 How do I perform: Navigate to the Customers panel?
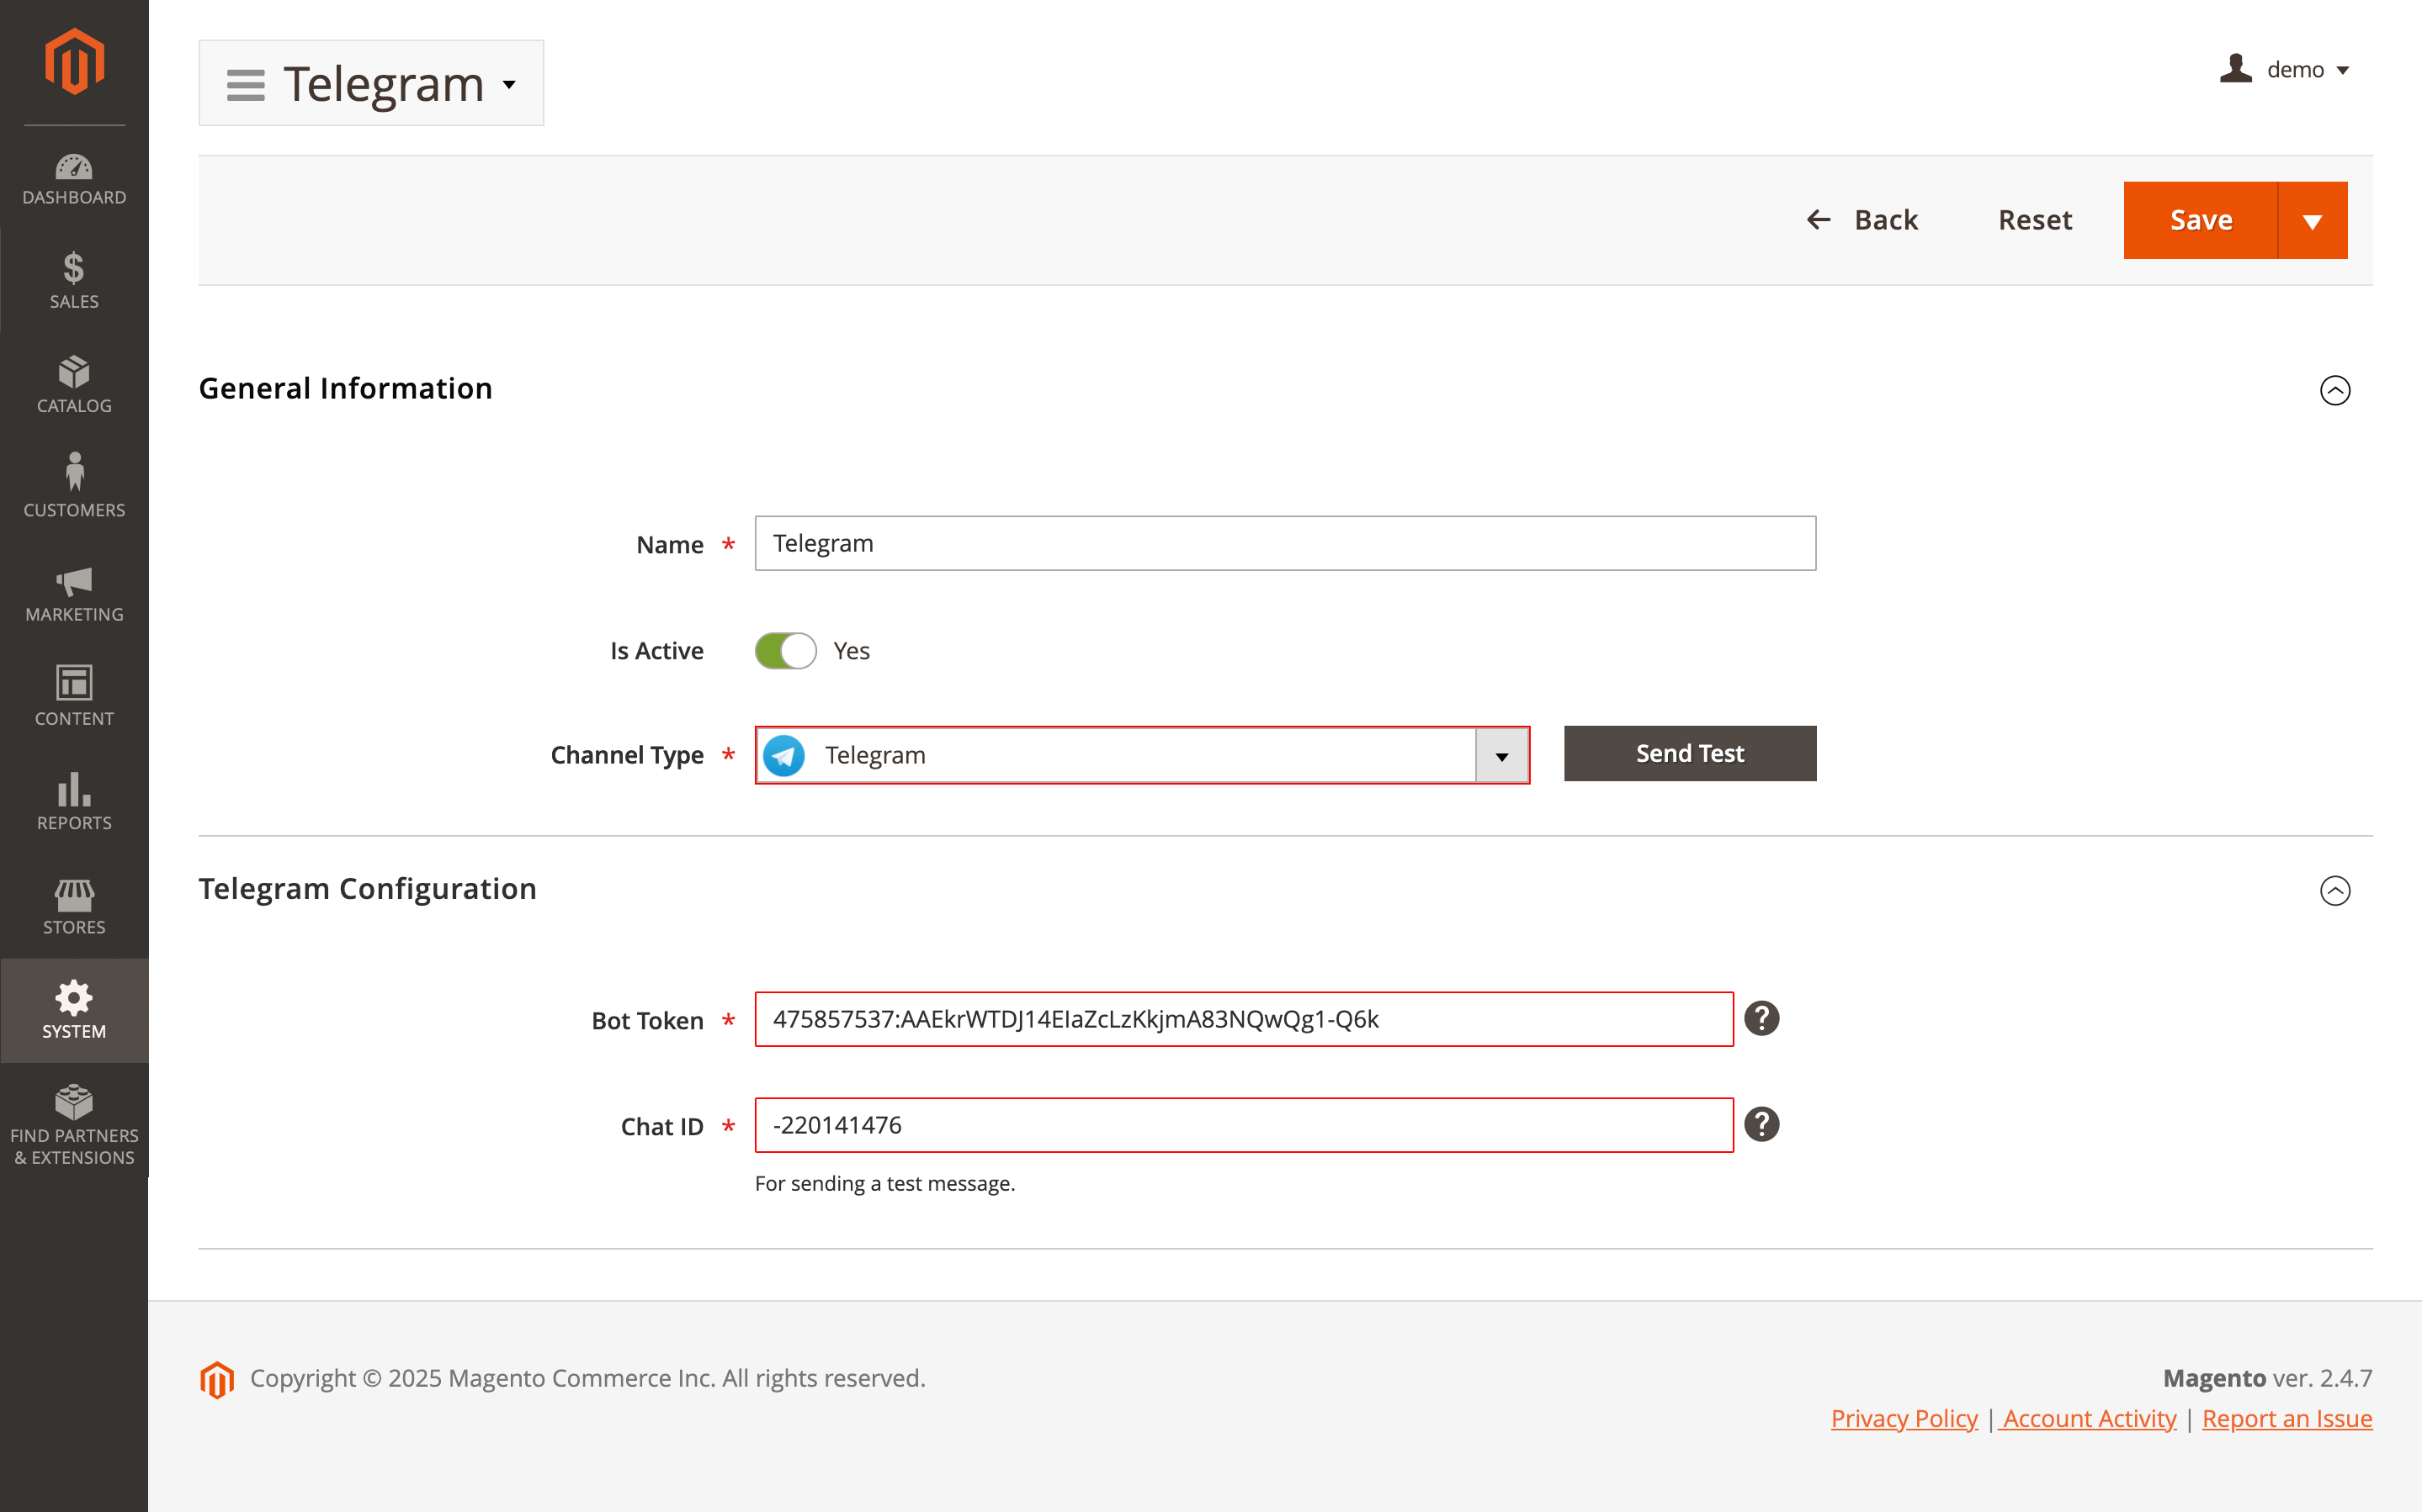[74, 487]
